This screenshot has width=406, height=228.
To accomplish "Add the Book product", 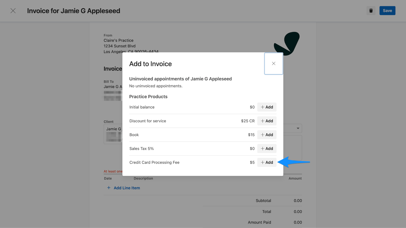I will tap(267, 135).
